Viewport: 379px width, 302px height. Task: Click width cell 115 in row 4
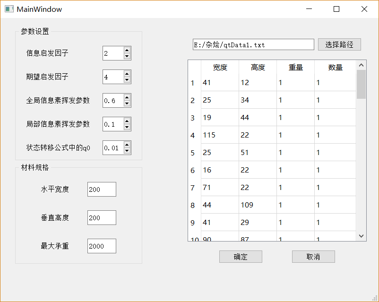click(x=220, y=135)
